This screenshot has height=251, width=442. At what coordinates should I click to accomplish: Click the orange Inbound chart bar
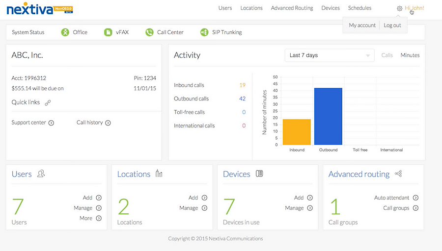click(x=297, y=132)
